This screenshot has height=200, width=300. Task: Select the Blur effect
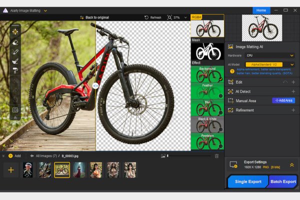click(207, 107)
